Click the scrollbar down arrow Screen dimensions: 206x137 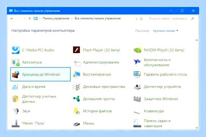pyautogui.click(x=197, y=128)
